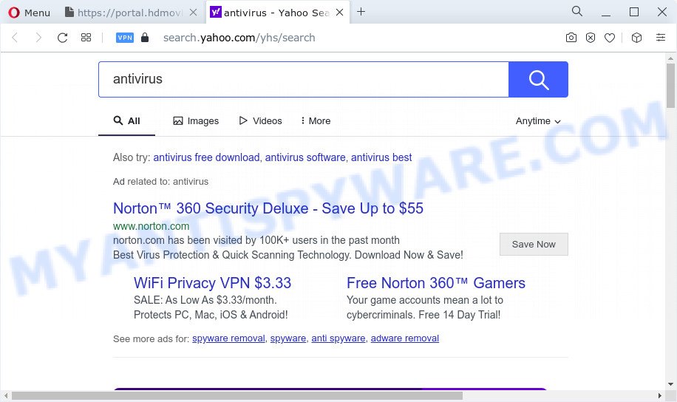This screenshot has width=677, height=402.
Task: Open Speed Dial start page icon
Action: pyautogui.click(x=86, y=38)
